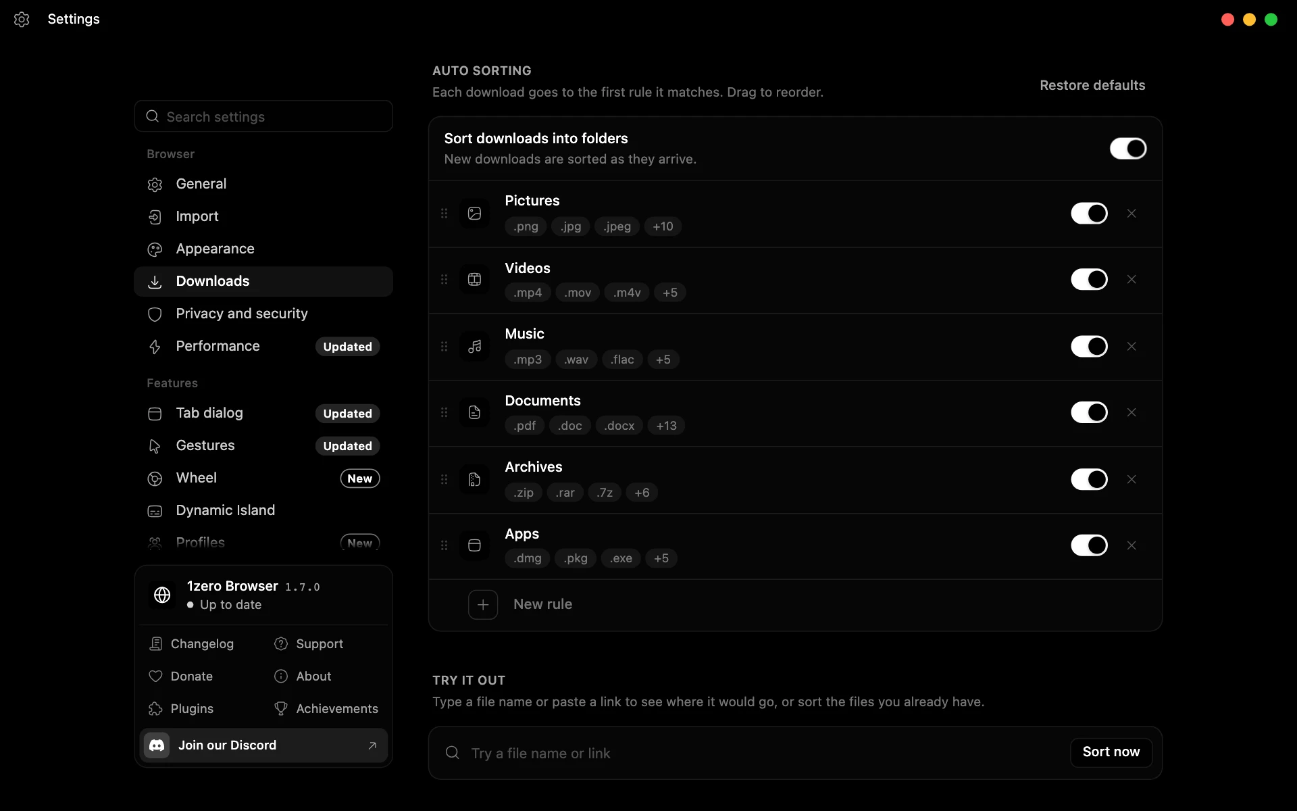1297x811 pixels.
Task: Click Join our Discord button
Action: click(x=263, y=745)
